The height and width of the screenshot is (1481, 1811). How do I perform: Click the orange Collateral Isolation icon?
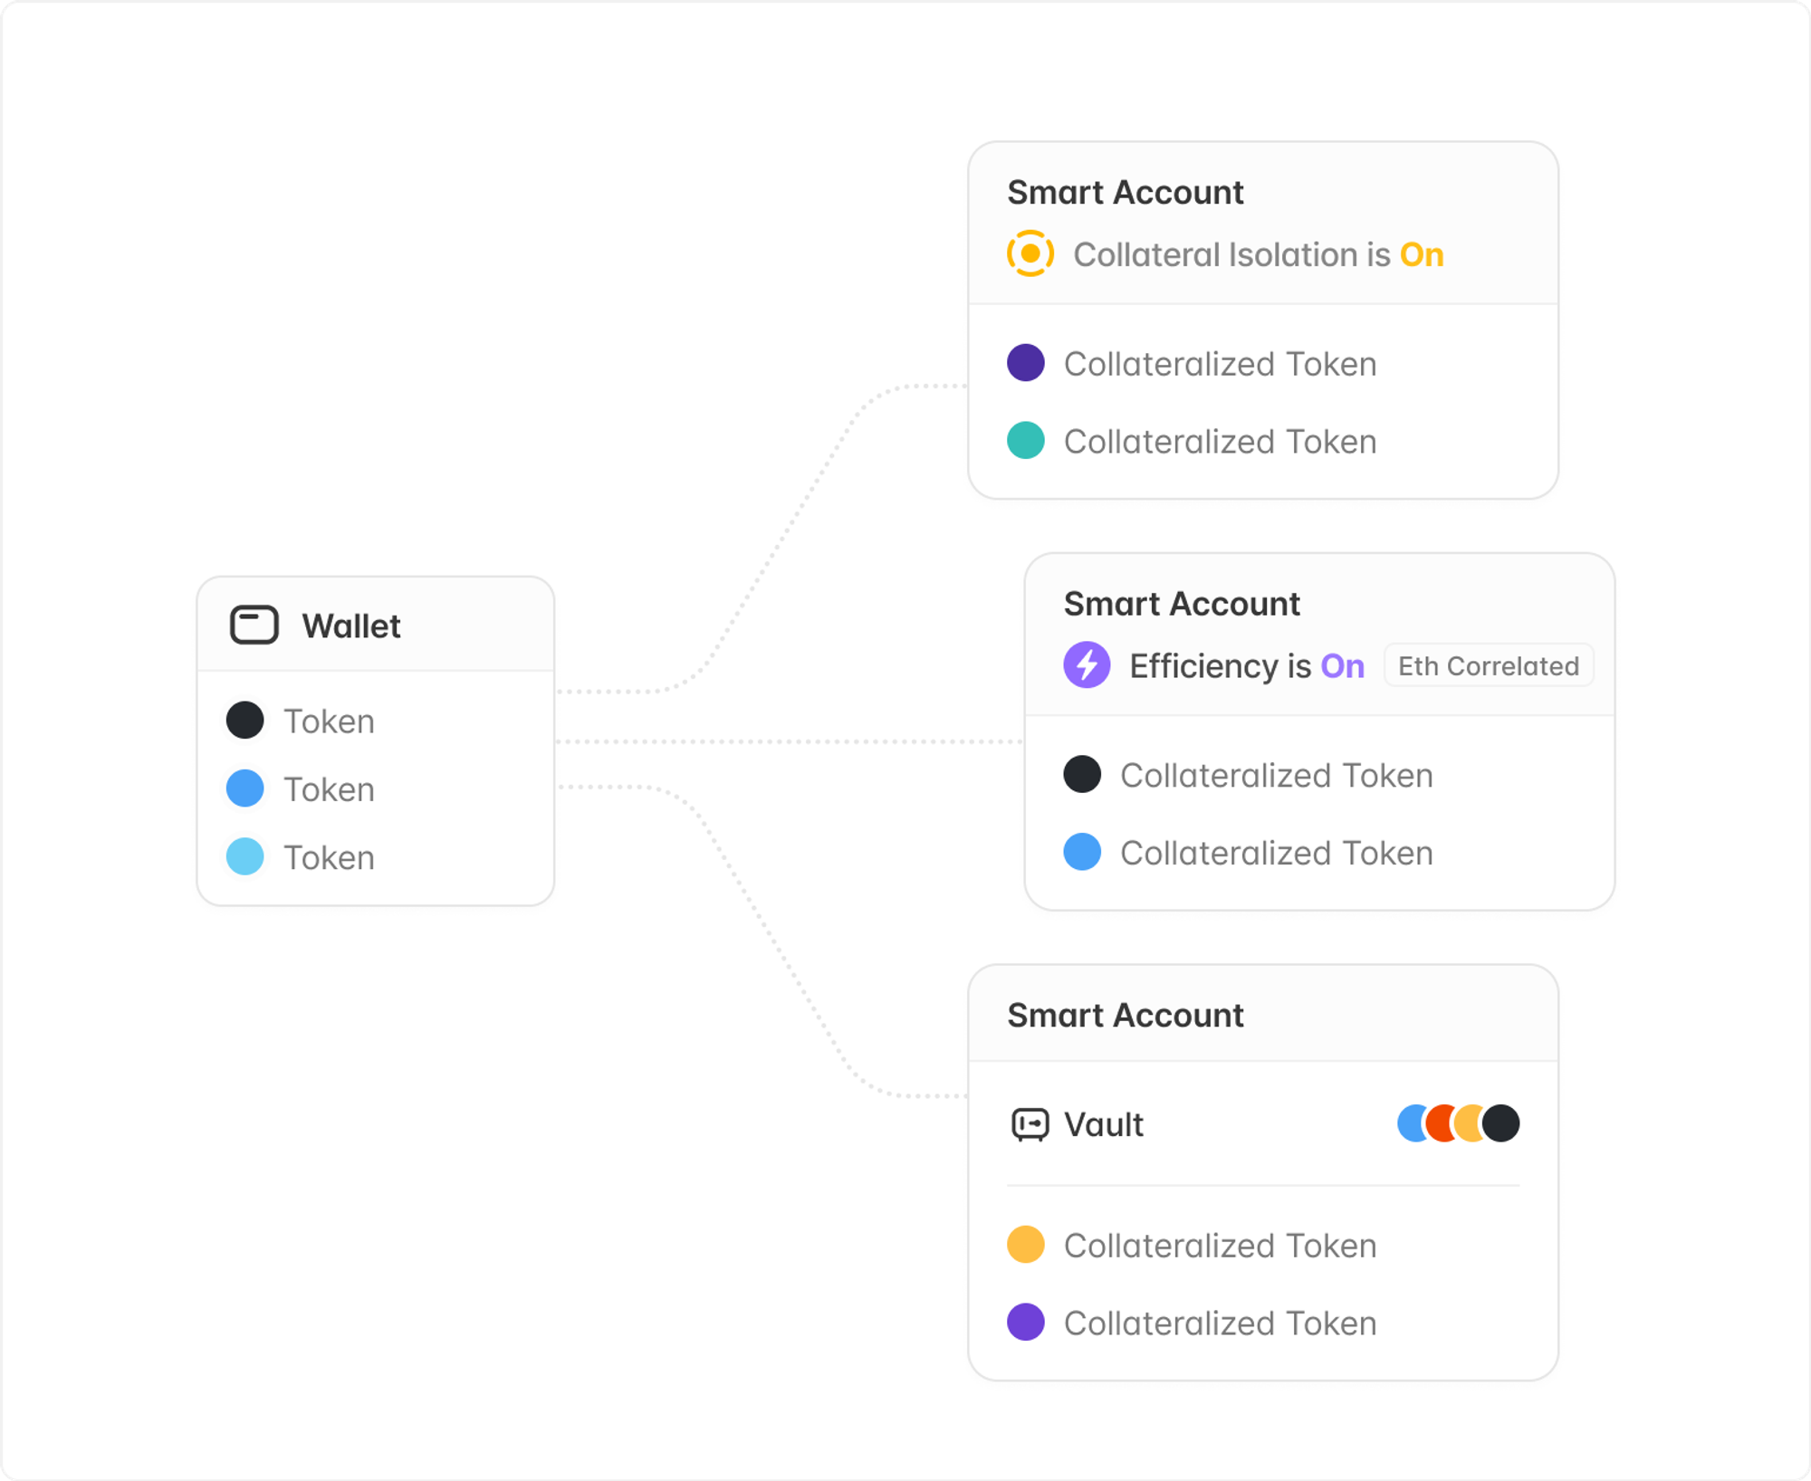(x=1030, y=254)
